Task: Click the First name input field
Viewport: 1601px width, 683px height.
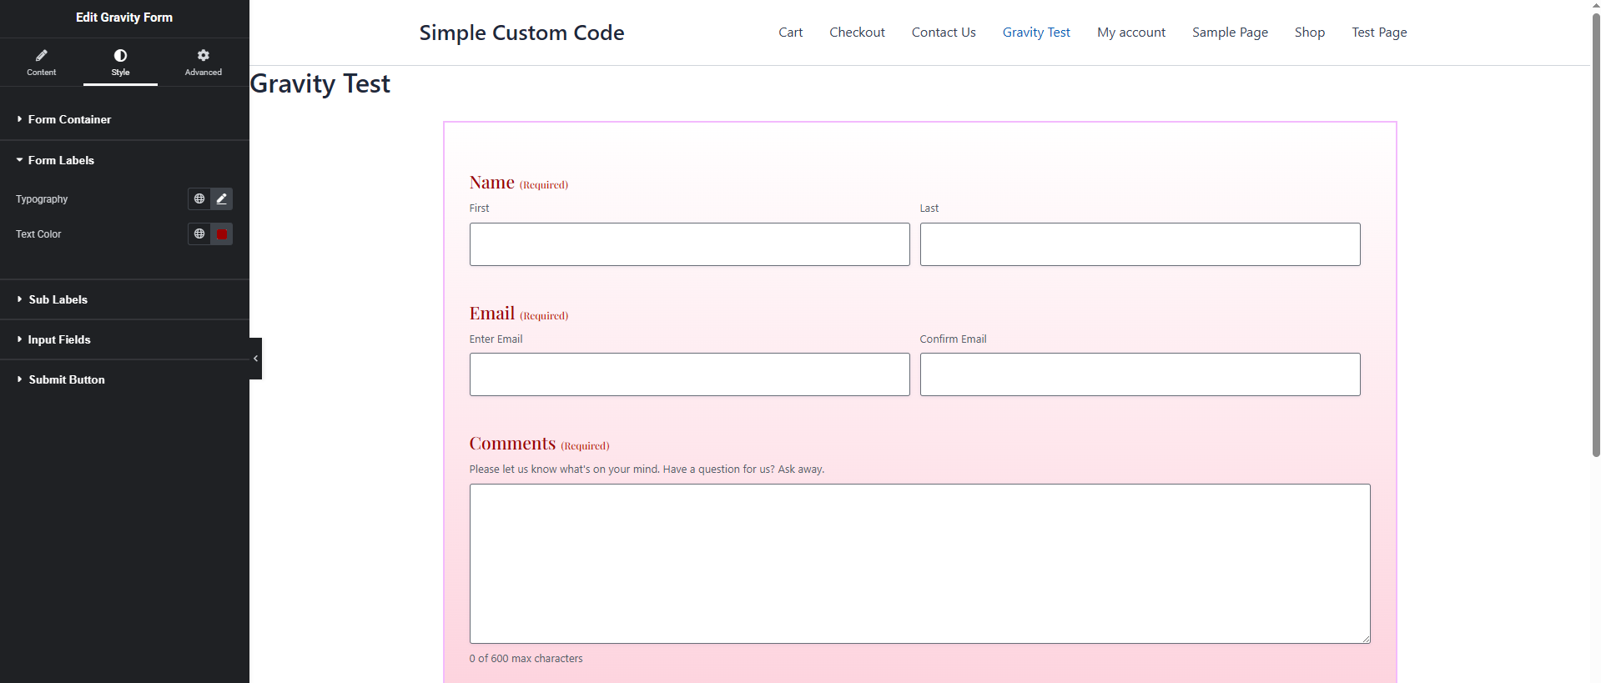Action: tap(689, 244)
